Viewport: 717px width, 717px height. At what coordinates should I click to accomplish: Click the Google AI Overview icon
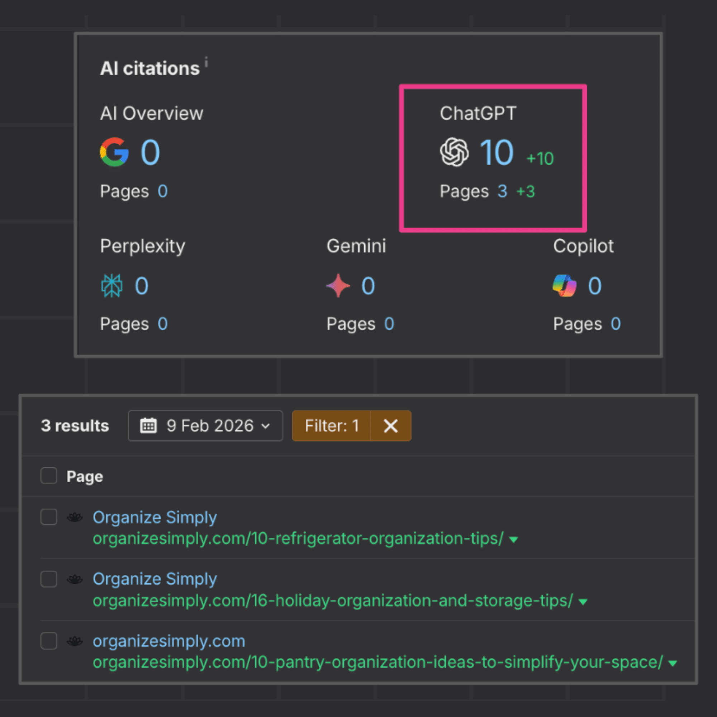(114, 152)
